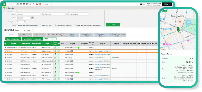Open time card for 8888 Nam Nam
The width and height of the screenshot is (202, 92).
(x=55, y=68)
